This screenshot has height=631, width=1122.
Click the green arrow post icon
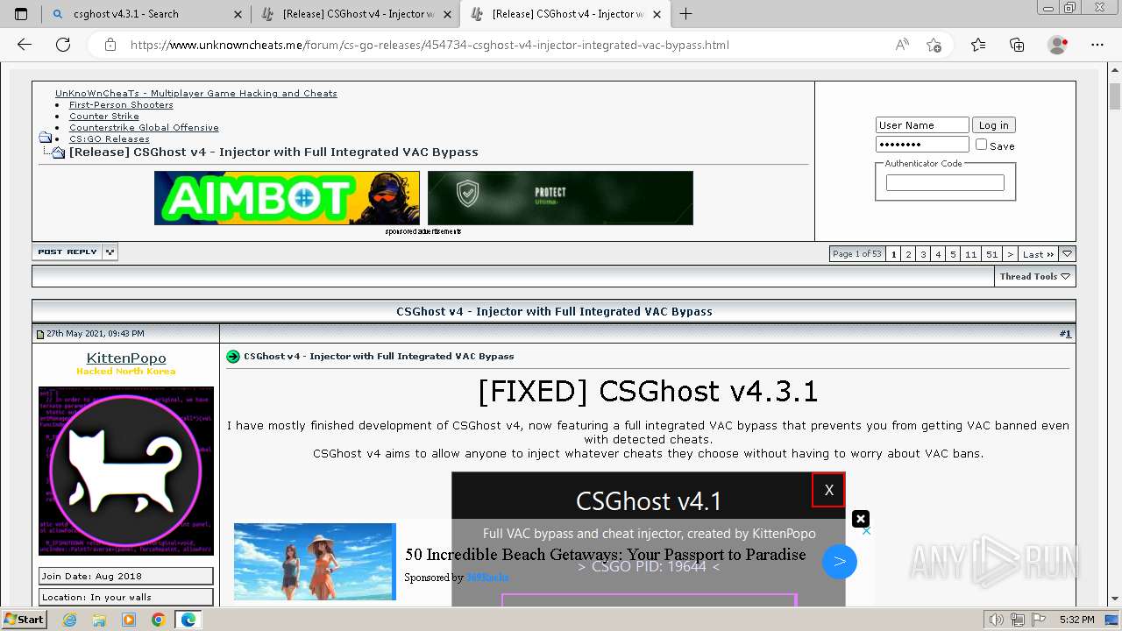point(233,357)
